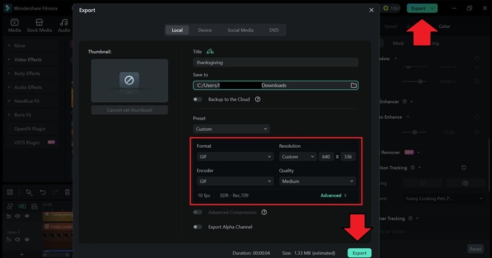Open the Media panel icon
Screen dimensions: 492x258
[x=14, y=25]
